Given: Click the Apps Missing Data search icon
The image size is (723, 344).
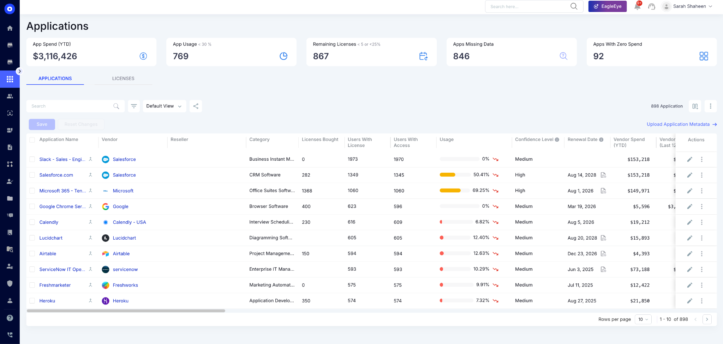Looking at the screenshot, I should coord(563,56).
